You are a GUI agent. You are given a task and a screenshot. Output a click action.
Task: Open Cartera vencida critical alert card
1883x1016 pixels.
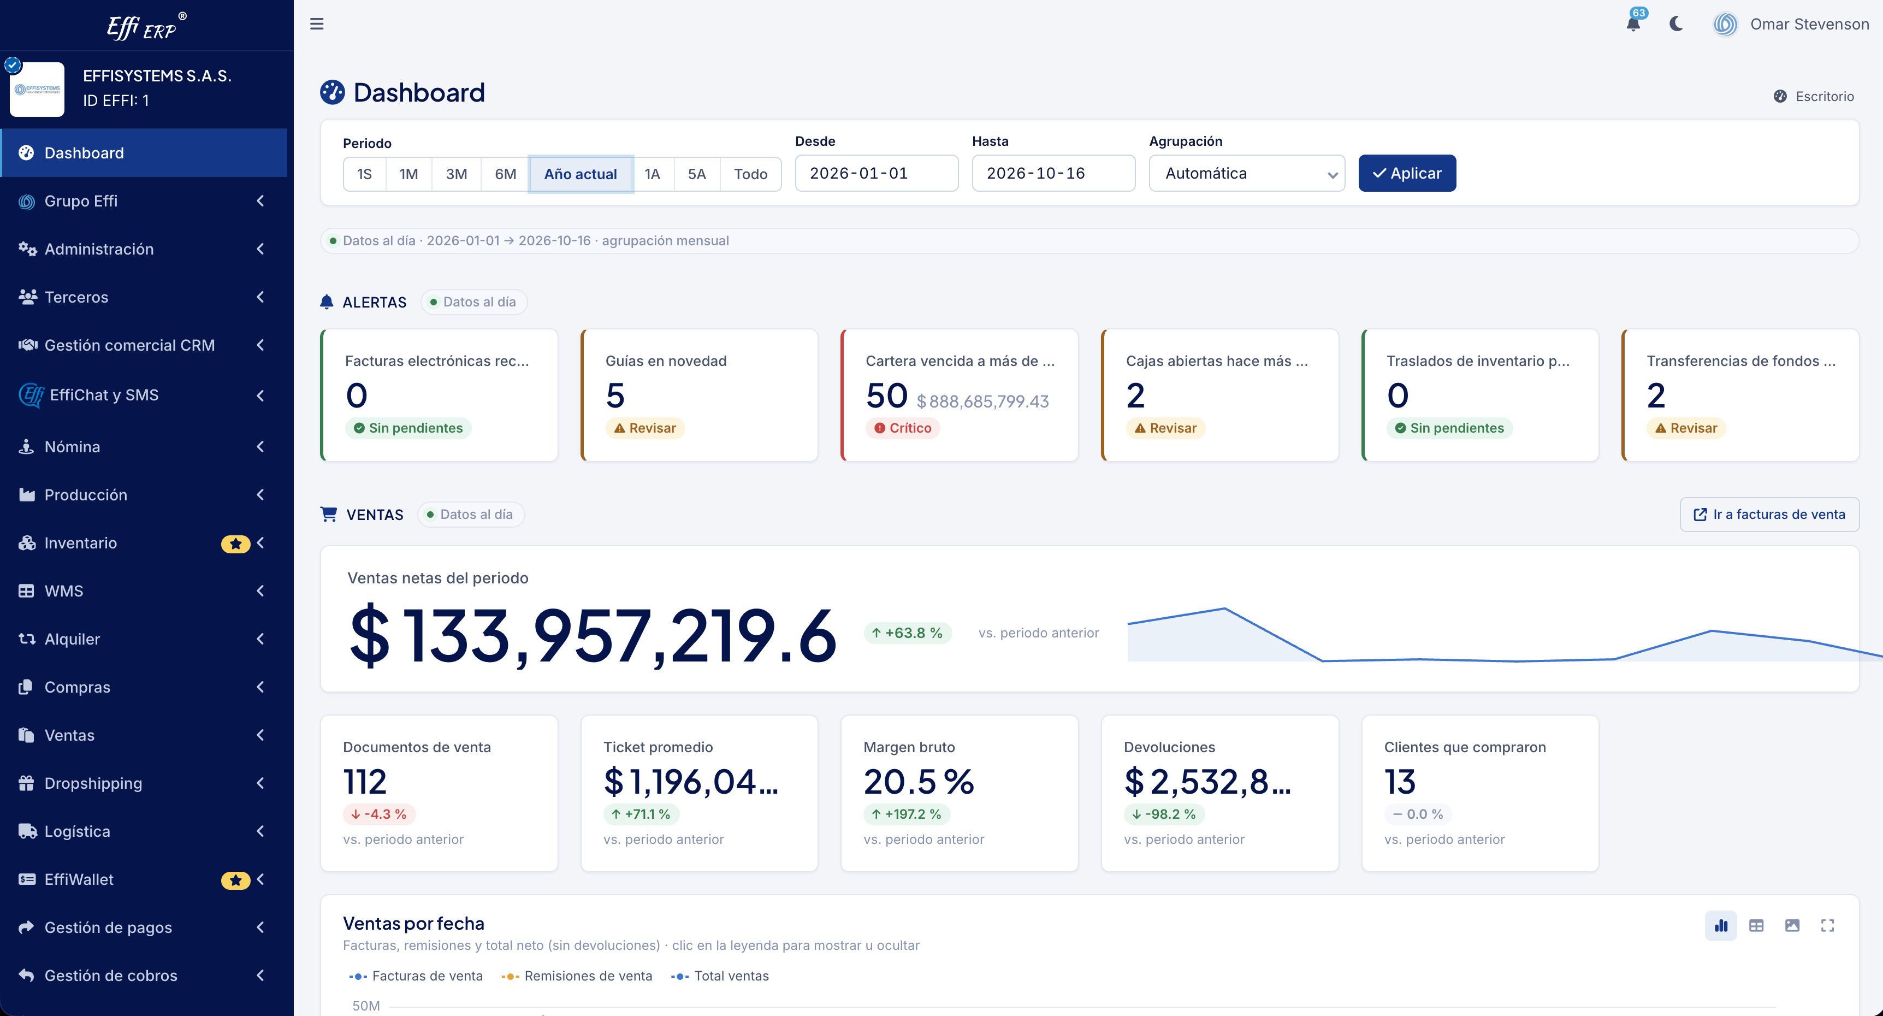pyautogui.click(x=960, y=395)
